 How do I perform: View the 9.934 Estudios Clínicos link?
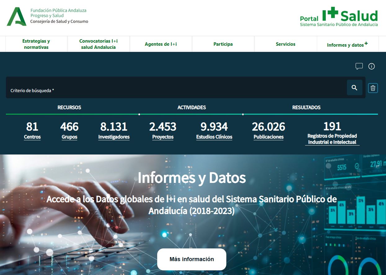point(214,137)
